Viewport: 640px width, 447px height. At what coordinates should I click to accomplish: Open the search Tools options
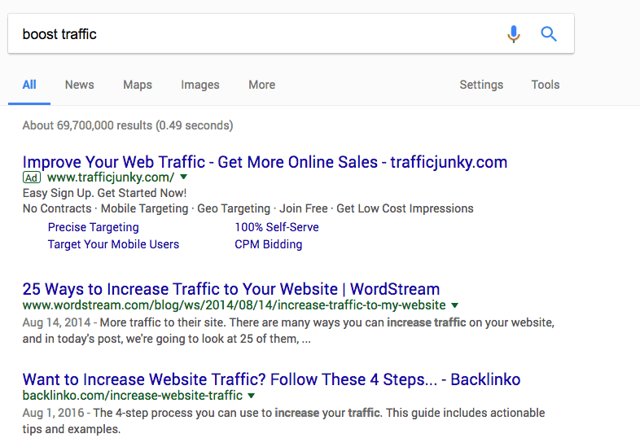pos(546,85)
